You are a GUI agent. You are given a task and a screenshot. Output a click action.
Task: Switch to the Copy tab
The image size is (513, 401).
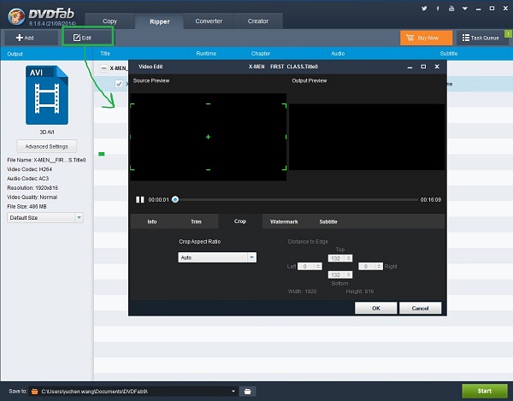click(x=109, y=21)
